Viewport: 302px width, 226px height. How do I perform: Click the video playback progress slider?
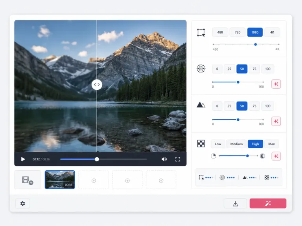pyautogui.click(x=104, y=159)
